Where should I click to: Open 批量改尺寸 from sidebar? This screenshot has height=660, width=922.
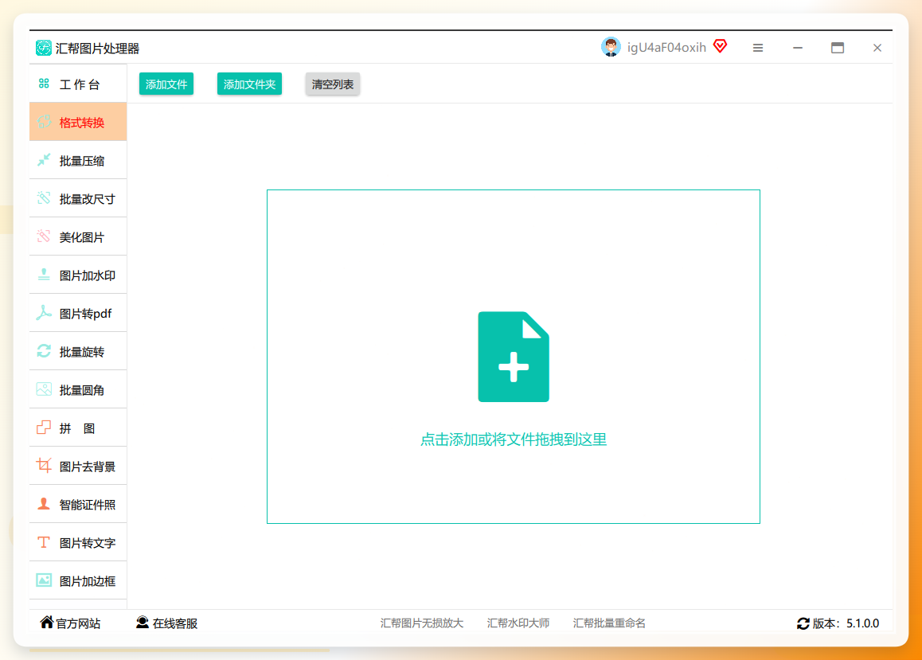pos(78,199)
